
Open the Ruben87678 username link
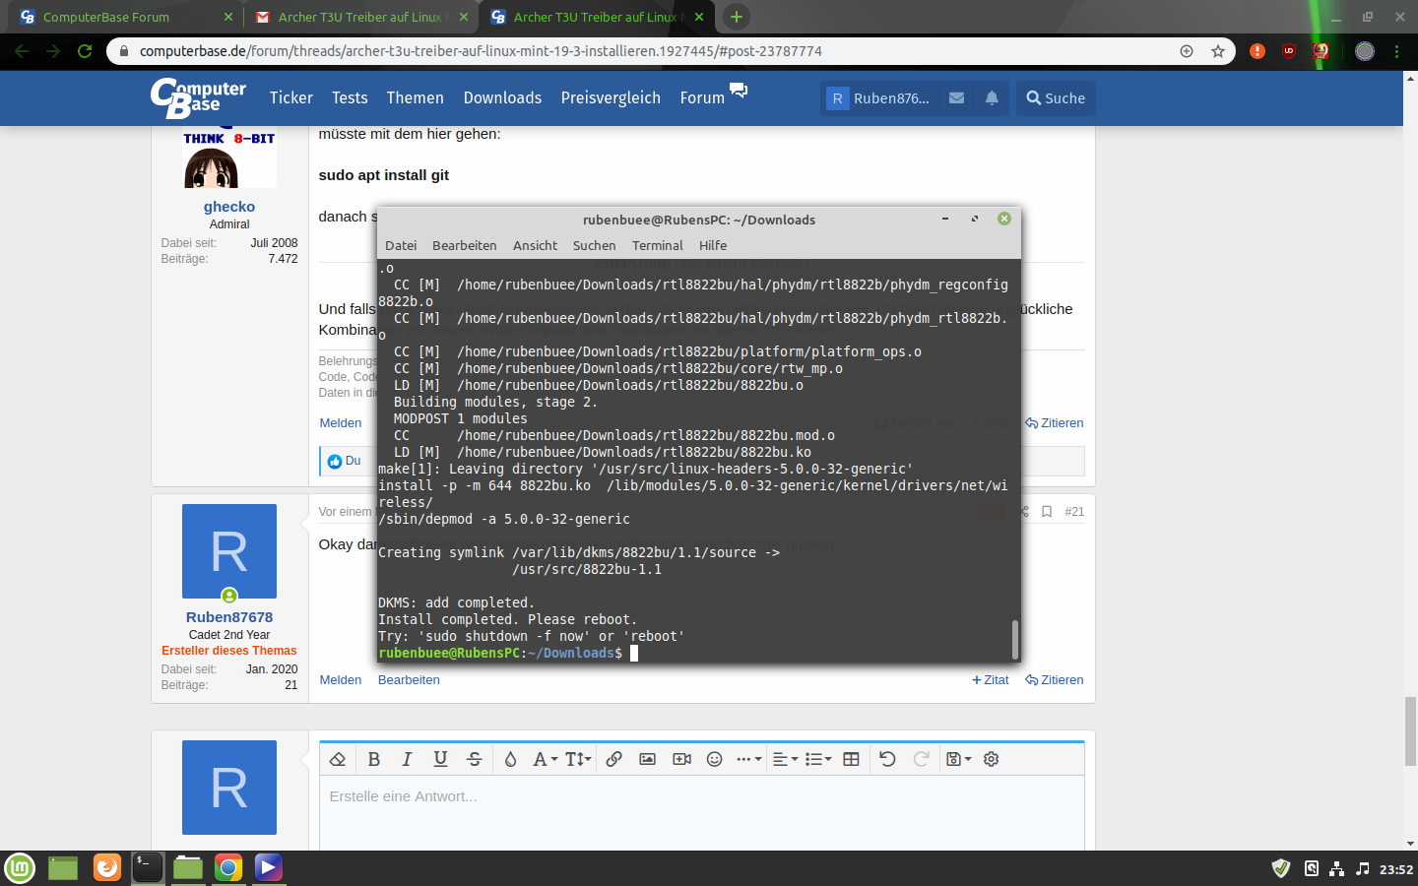point(229,617)
